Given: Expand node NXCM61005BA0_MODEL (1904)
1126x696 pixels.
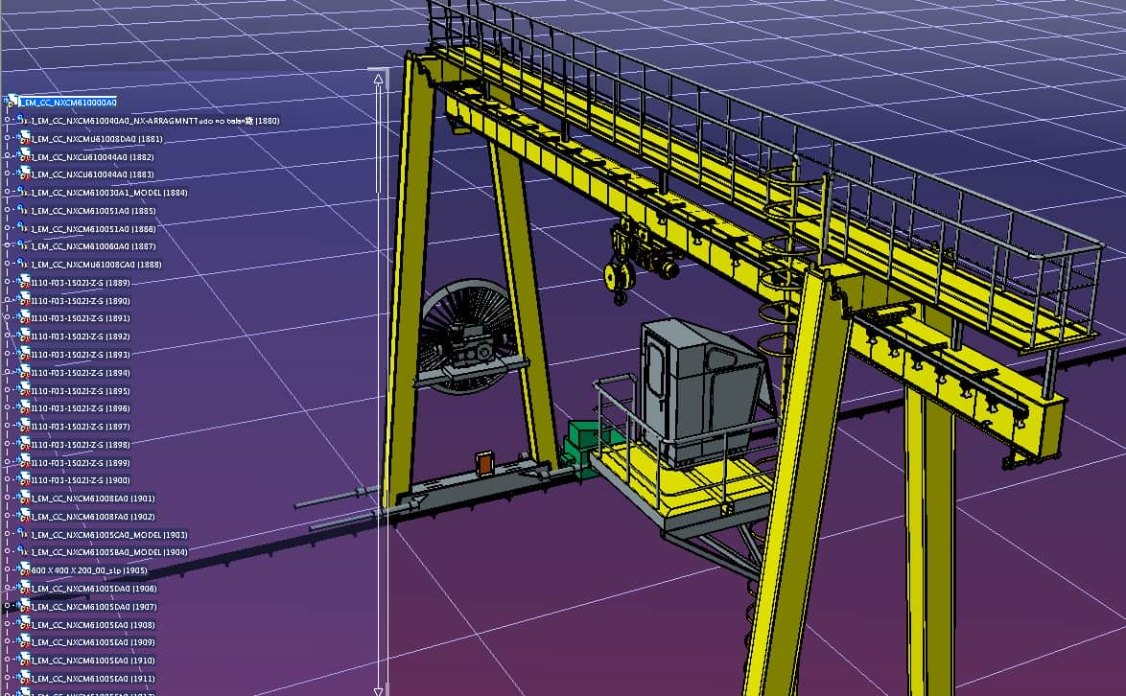Looking at the screenshot, I should (7, 552).
